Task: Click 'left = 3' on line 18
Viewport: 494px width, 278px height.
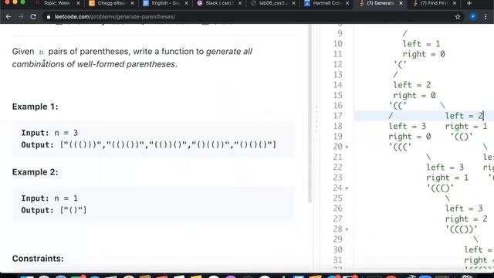Action: click(408, 126)
